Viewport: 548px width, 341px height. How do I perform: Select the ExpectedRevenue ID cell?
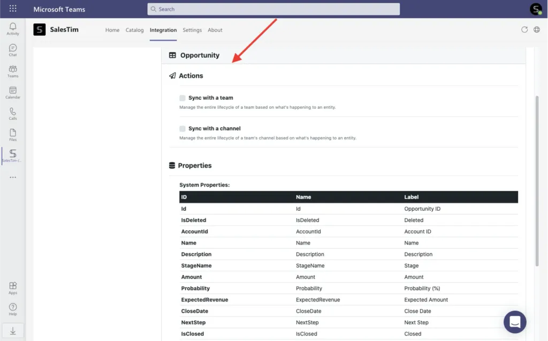(204, 300)
